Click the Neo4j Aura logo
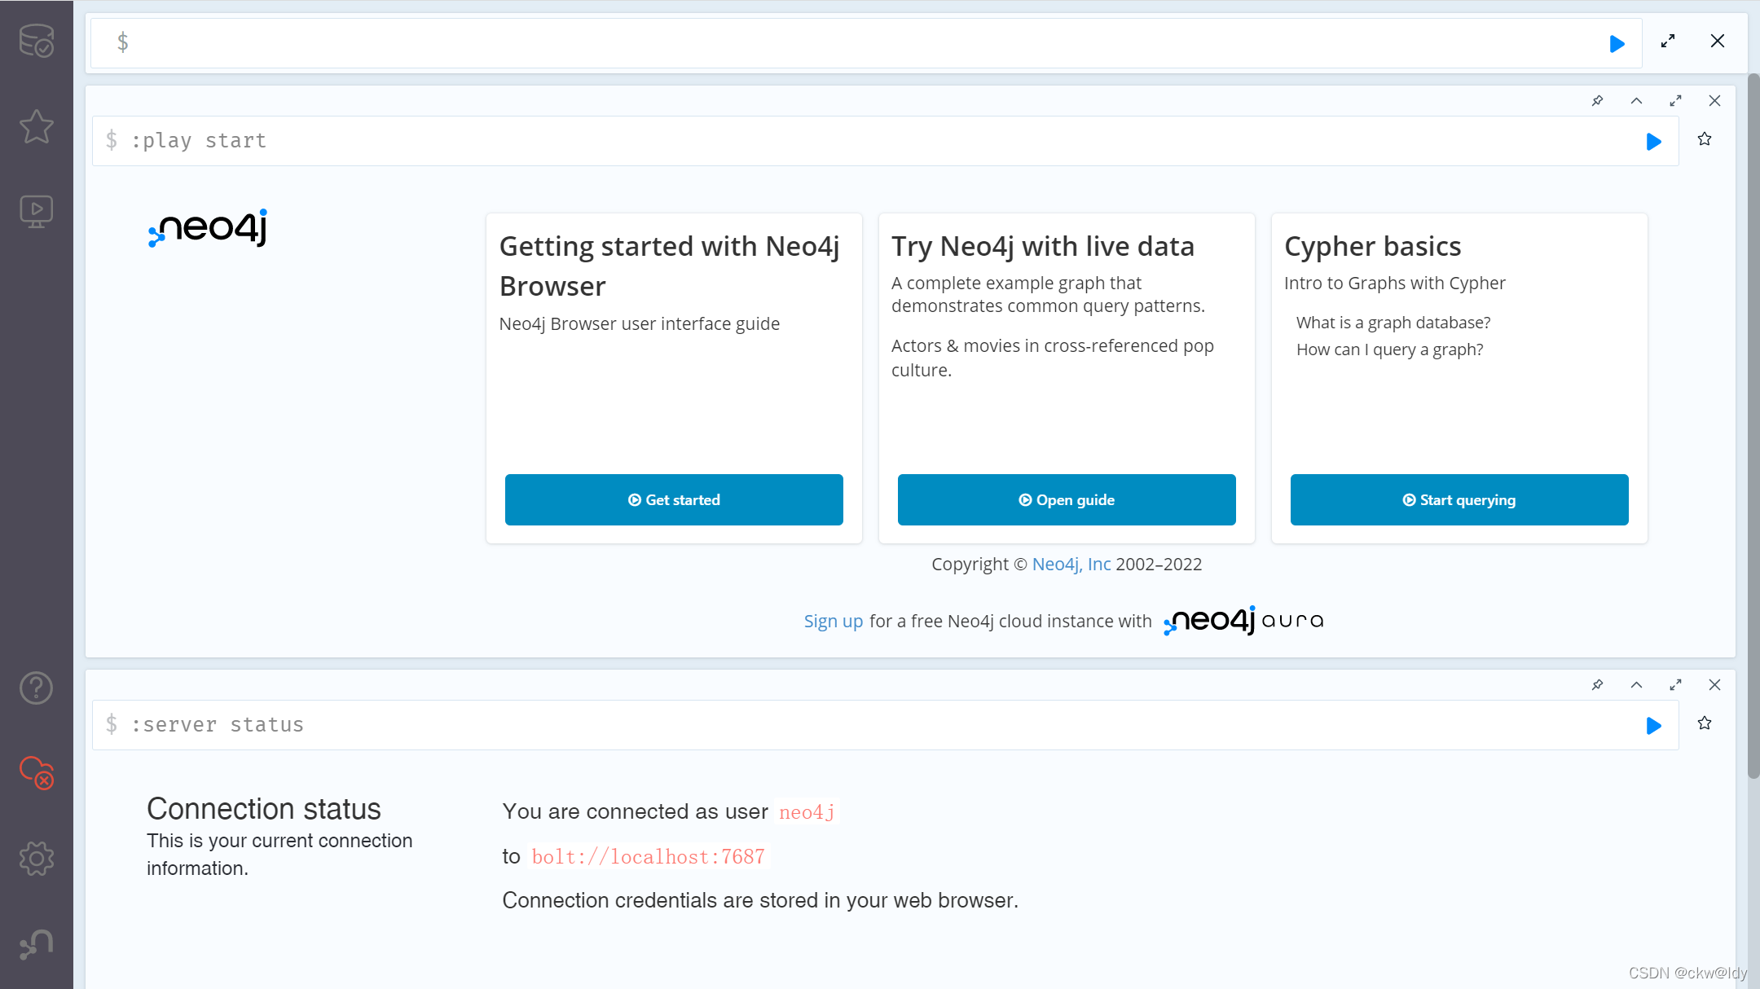 1243,621
